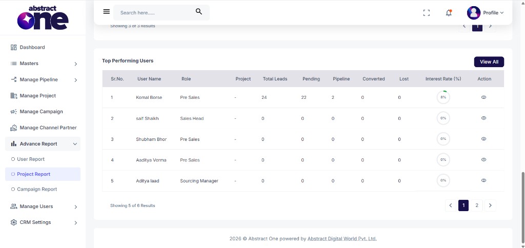Screen dimensions: 525x248
Task: Toggle the hamburger sidebar menu icon
Action: pos(107,12)
